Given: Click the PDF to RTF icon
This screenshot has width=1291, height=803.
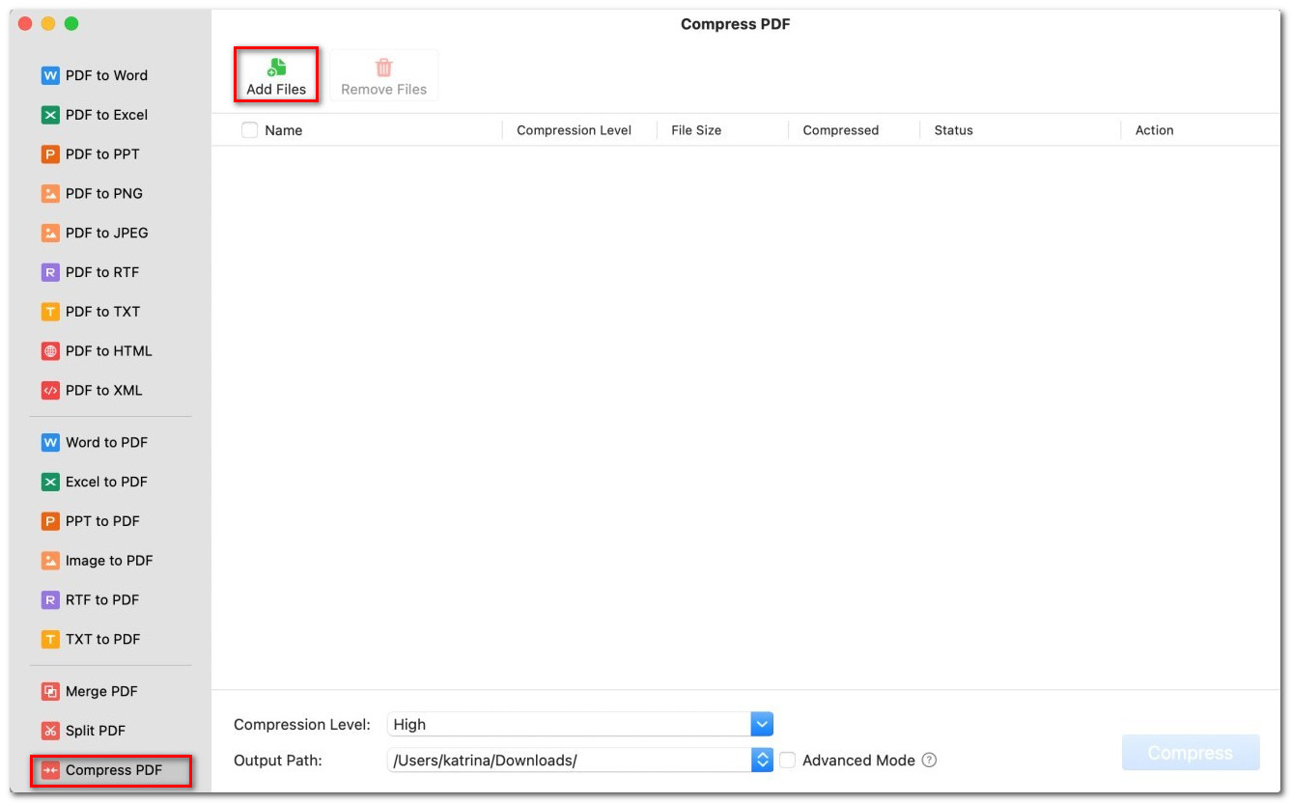Looking at the screenshot, I should pyautogui.click(x=50, y=273).
